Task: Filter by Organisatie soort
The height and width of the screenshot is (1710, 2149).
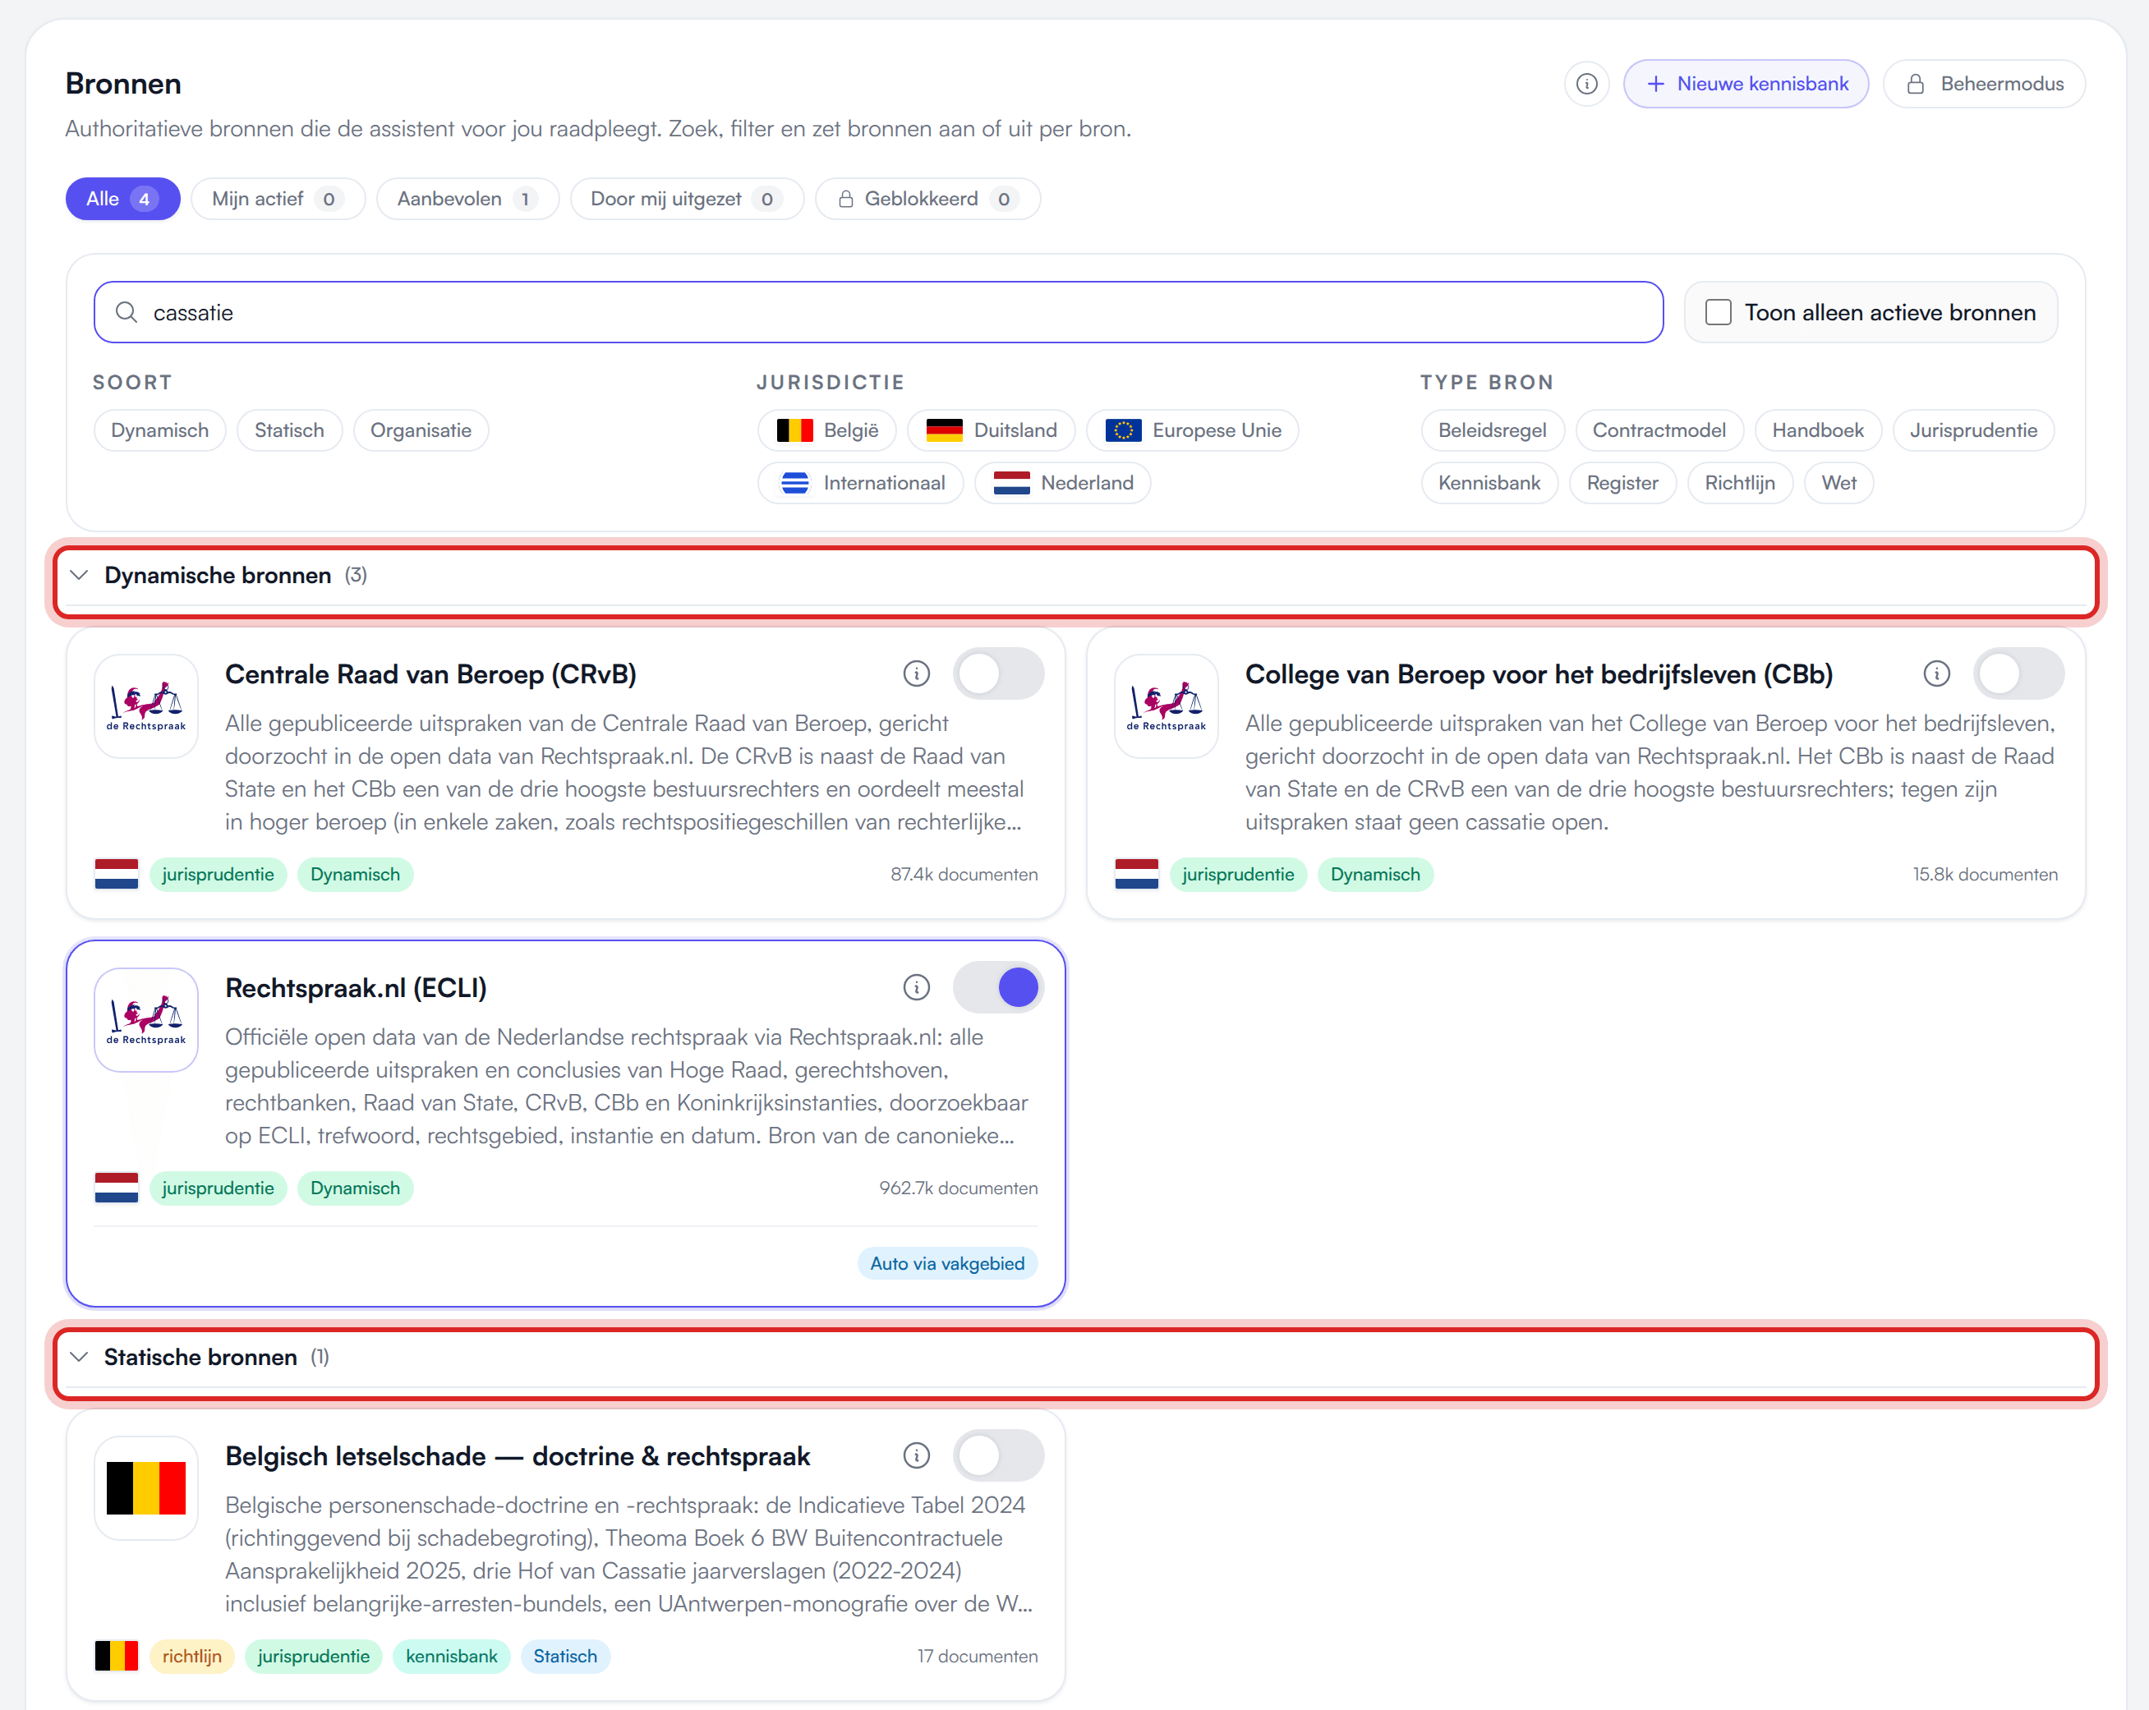Action: (421, 430)
